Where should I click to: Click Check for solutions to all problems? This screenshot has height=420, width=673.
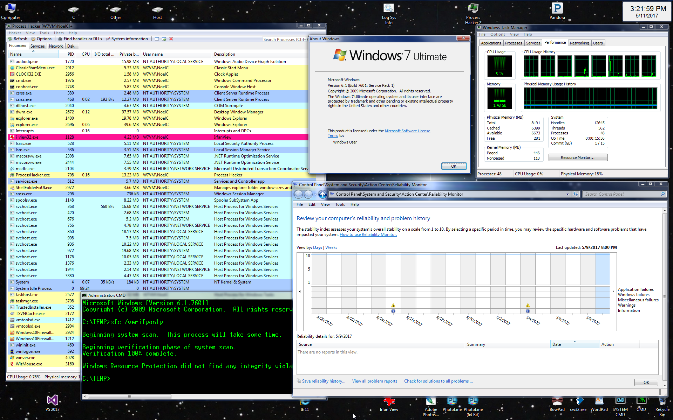coord(438,381)
